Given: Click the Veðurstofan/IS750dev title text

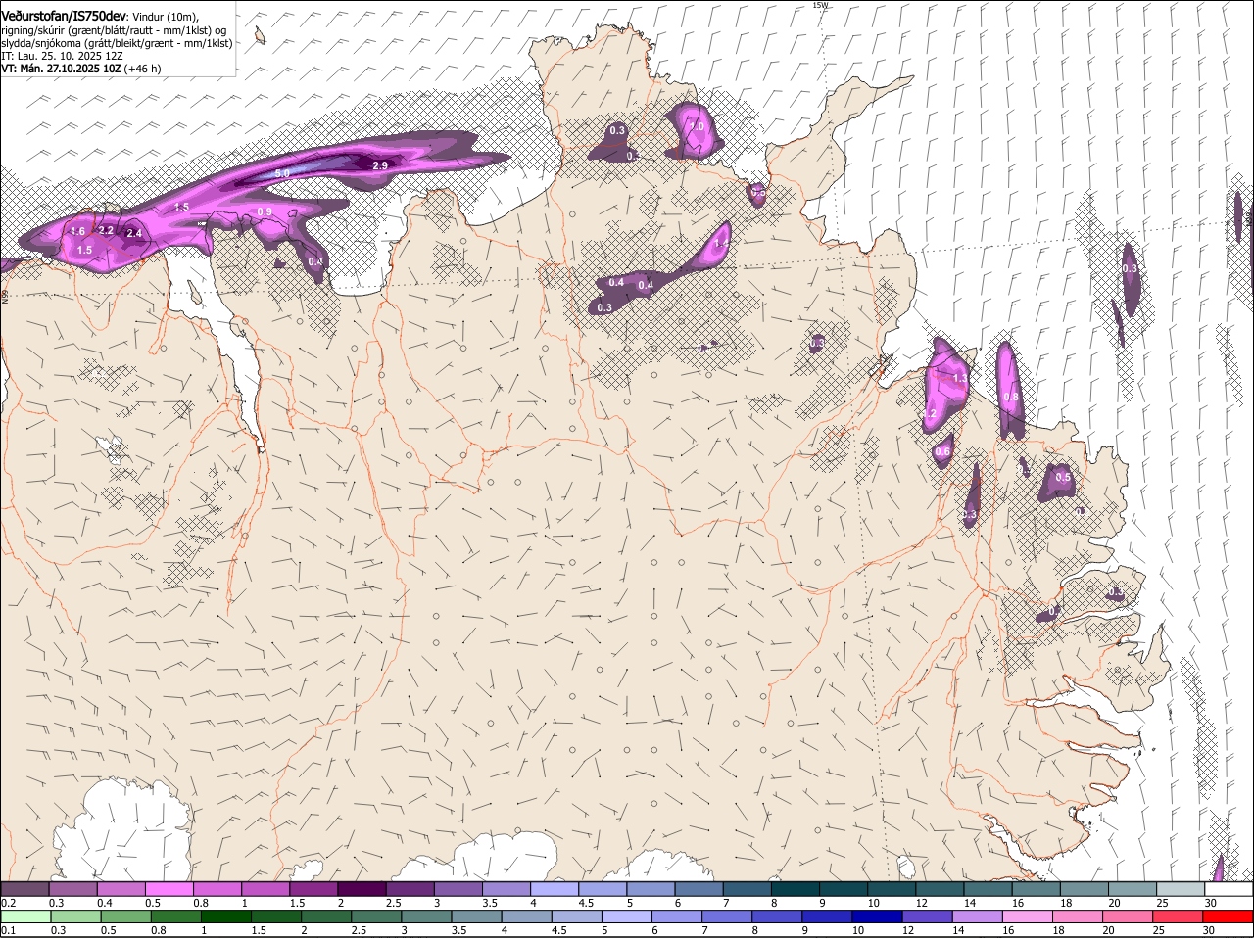Looking at the screenshot, I should [65, 16].
